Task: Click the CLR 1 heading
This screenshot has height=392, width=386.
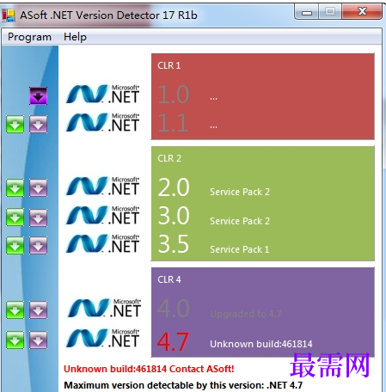Action: pyautogui.click(x=169, y=65)
